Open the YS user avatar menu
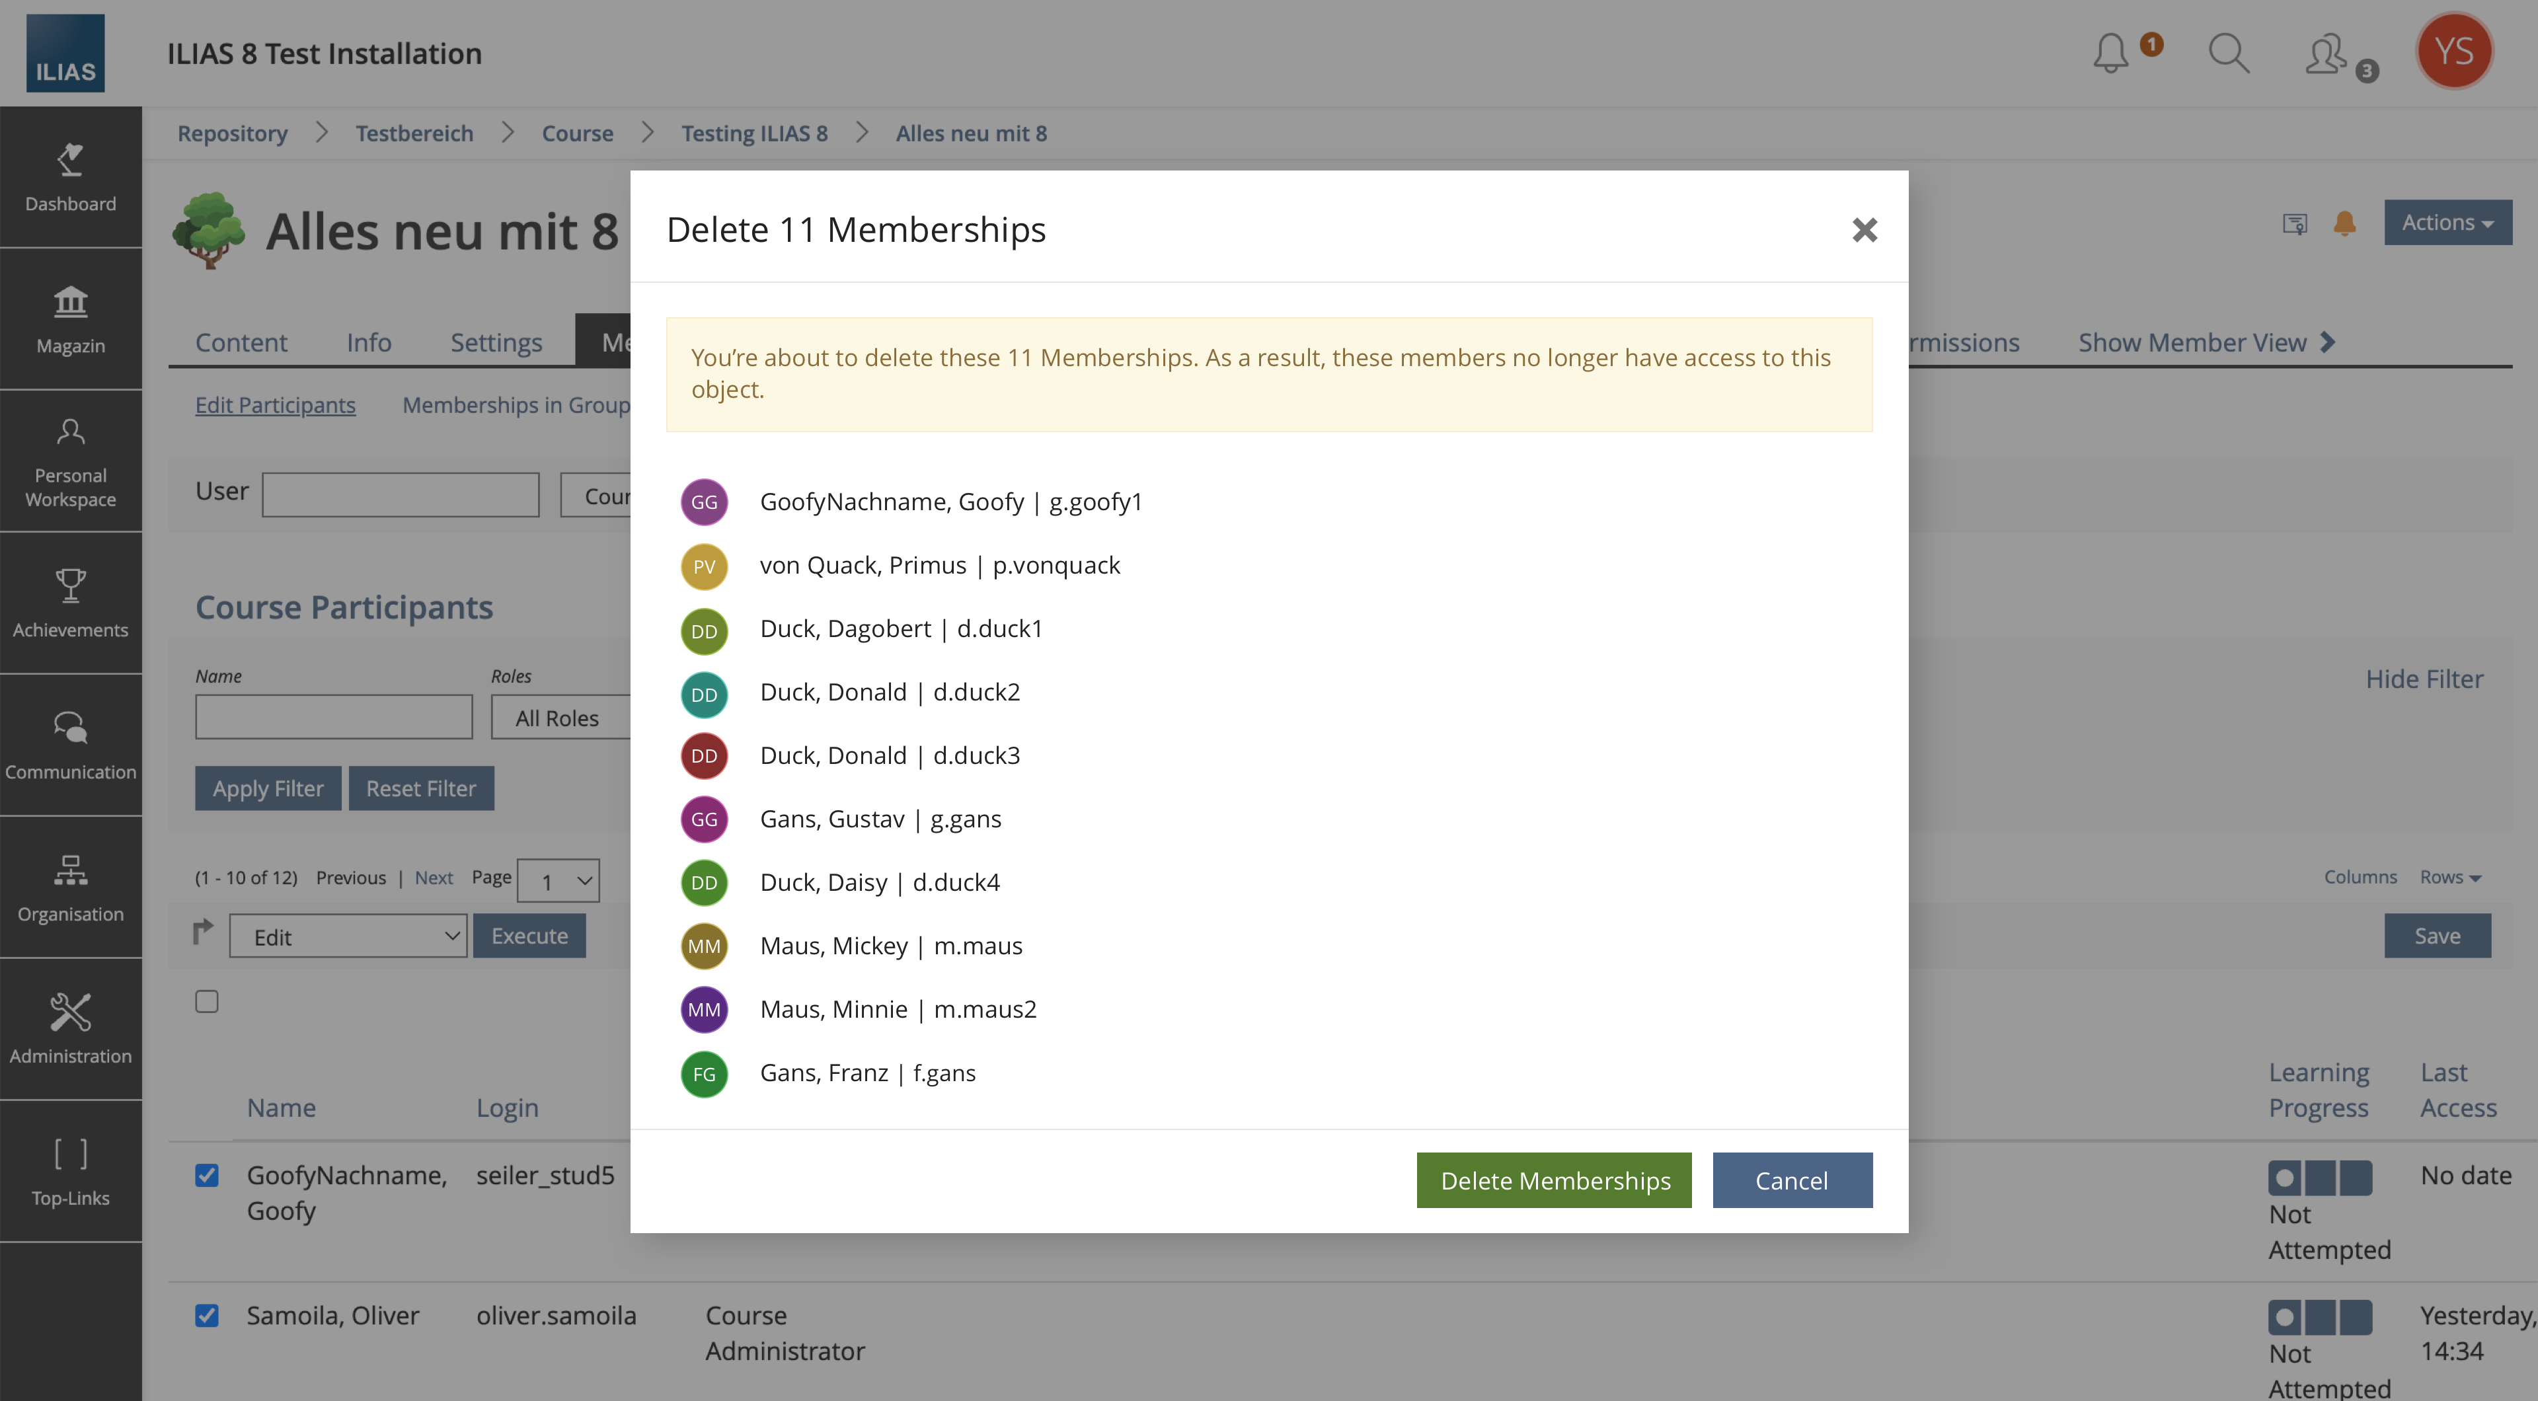The image size is (2538, 1401). click(x=2453, y=52)
